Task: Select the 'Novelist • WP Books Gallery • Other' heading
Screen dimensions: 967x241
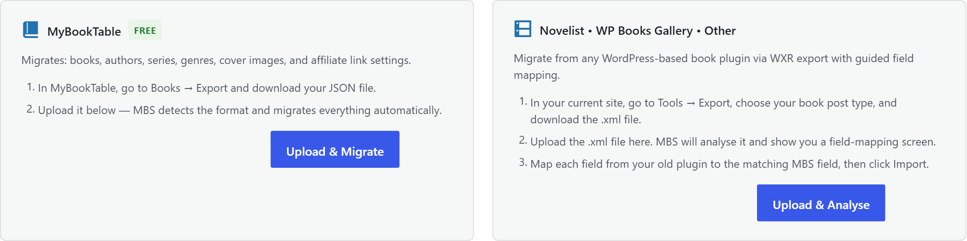Action: [x=637, y=31]
